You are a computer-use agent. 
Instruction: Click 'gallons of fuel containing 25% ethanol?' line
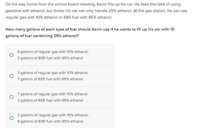pyautogui.click(x=42, y=36)
